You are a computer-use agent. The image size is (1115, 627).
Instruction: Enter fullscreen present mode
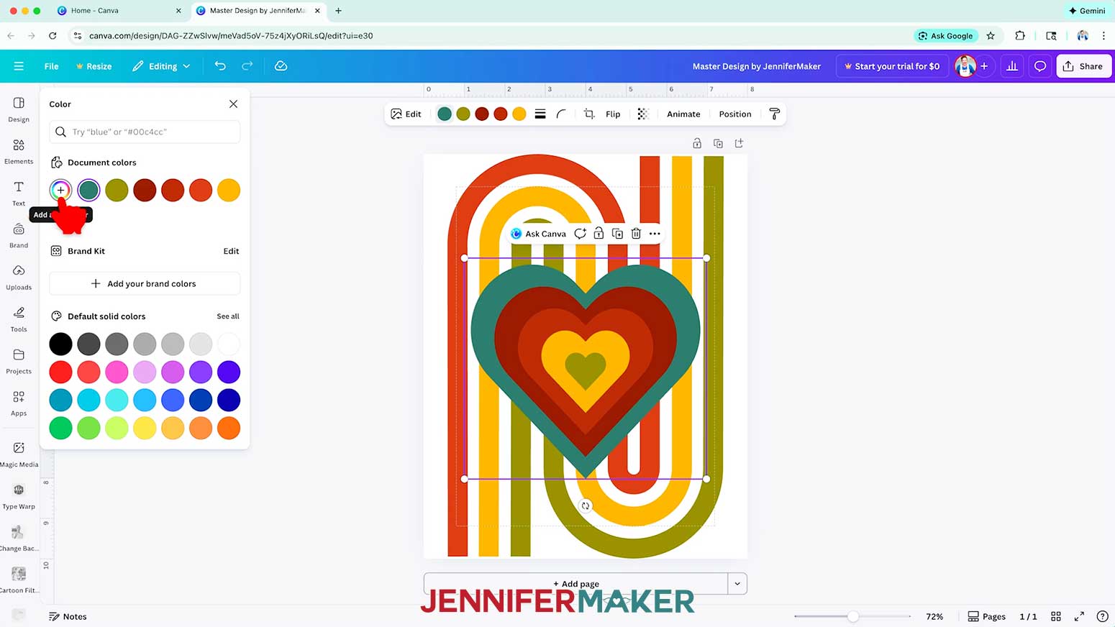point(1079,616)
